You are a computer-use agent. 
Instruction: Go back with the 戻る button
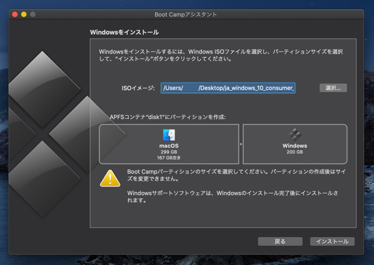(x=280, y=241)
